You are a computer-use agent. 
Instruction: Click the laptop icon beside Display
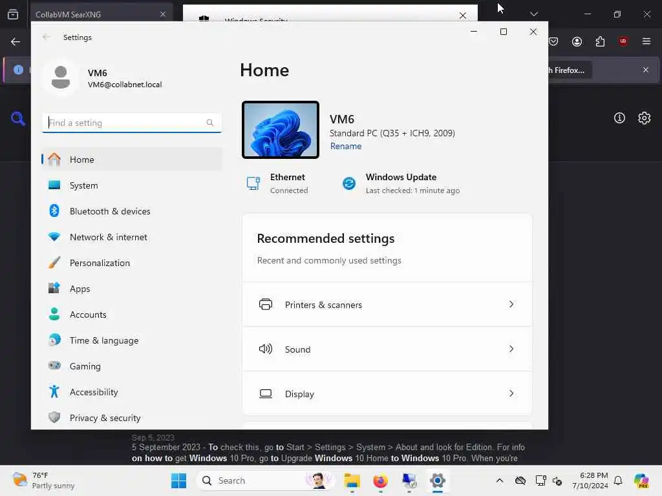[266, 394]
